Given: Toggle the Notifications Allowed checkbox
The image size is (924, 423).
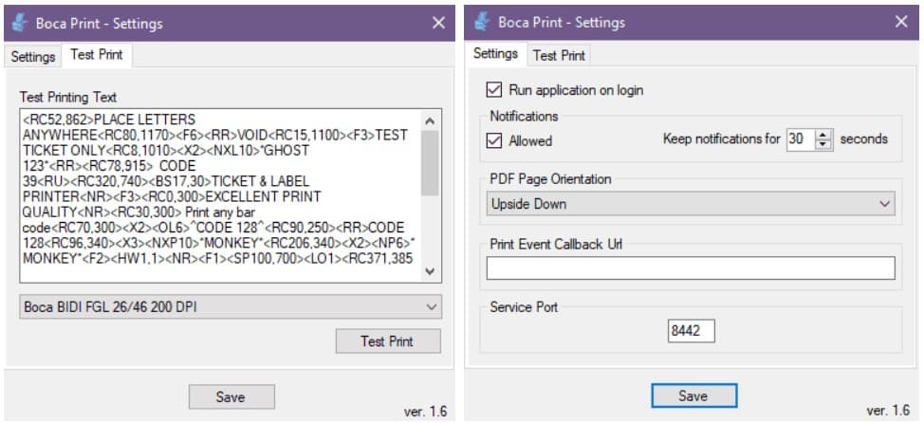Looking at the screenshot, I should point(493,140).
